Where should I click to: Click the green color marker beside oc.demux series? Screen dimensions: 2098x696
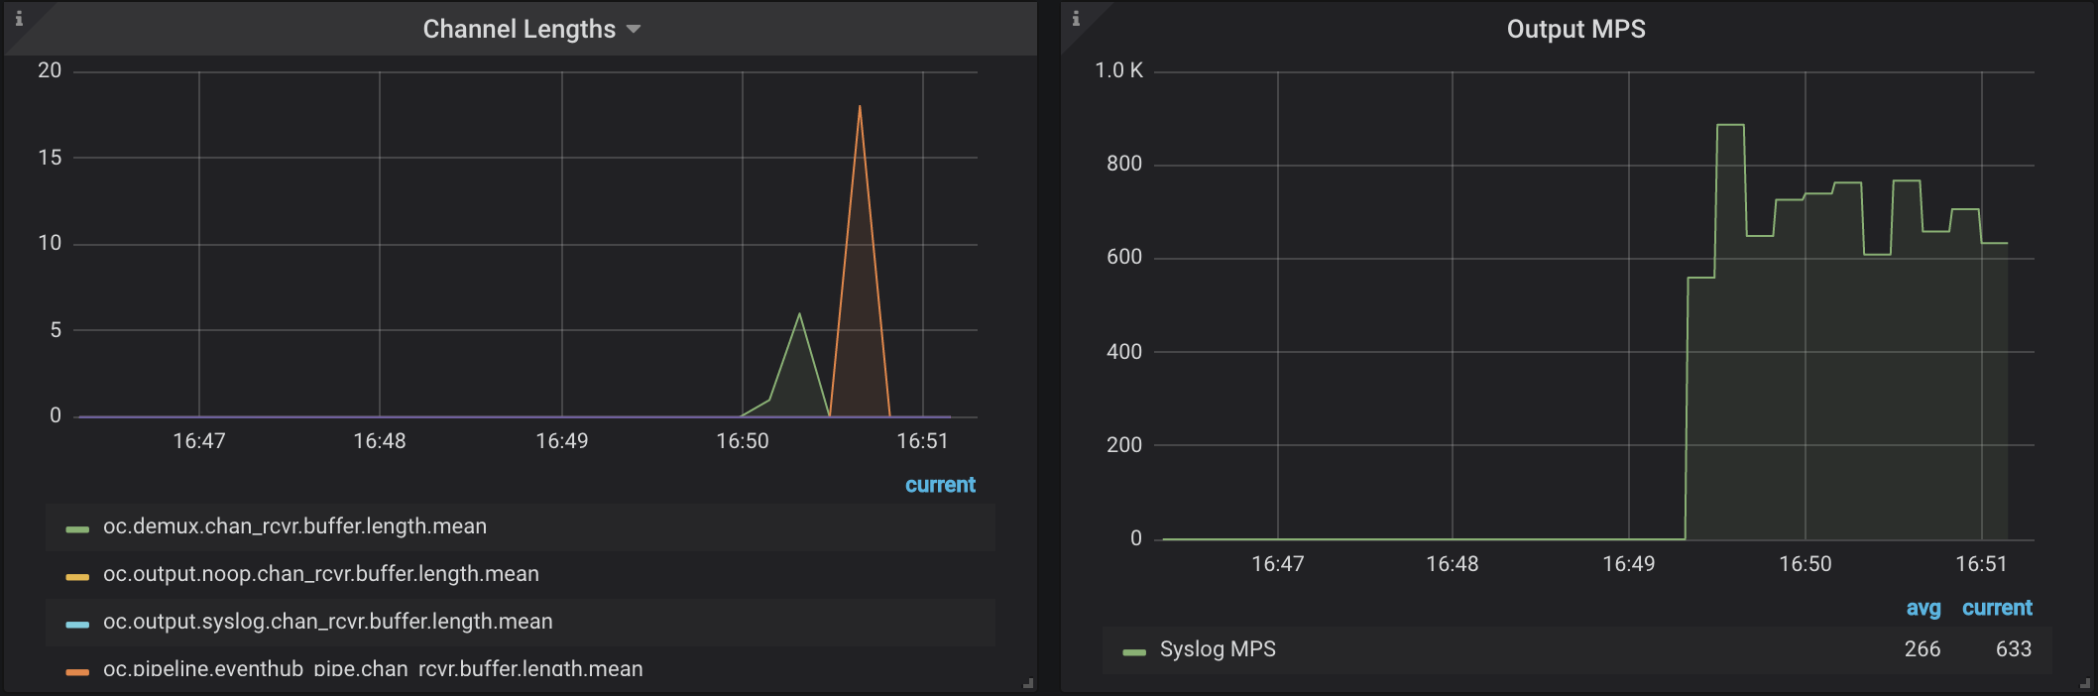77,528
